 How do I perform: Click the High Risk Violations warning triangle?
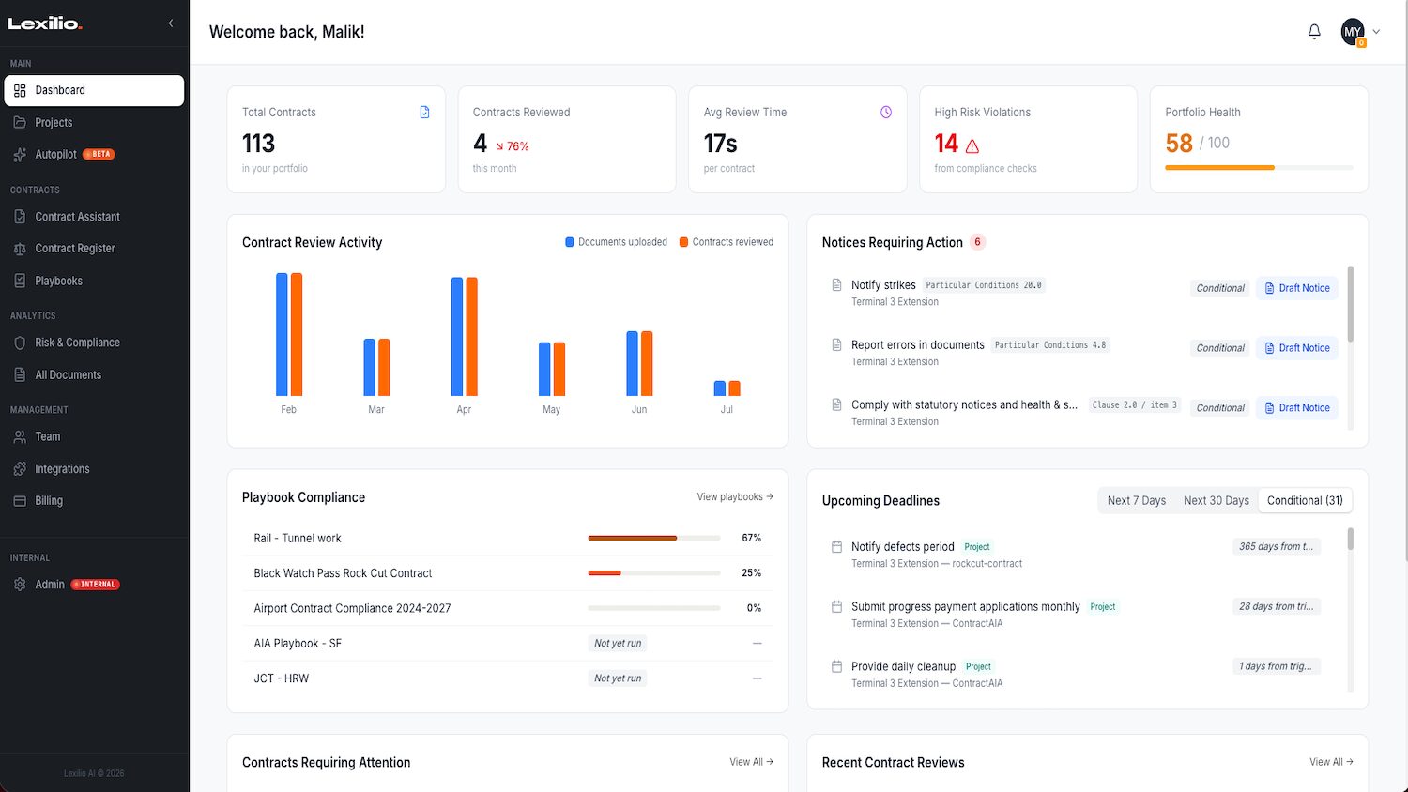[972, 146]
